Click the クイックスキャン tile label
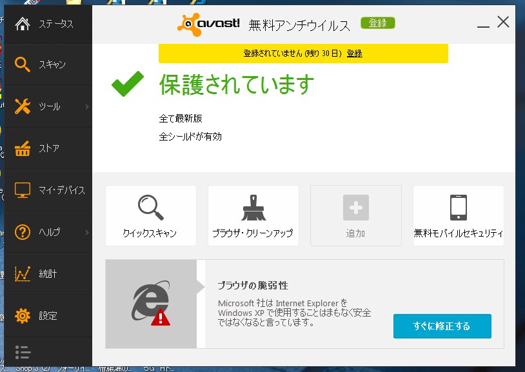This screenshot has width=525, height=372. [150, 233]
